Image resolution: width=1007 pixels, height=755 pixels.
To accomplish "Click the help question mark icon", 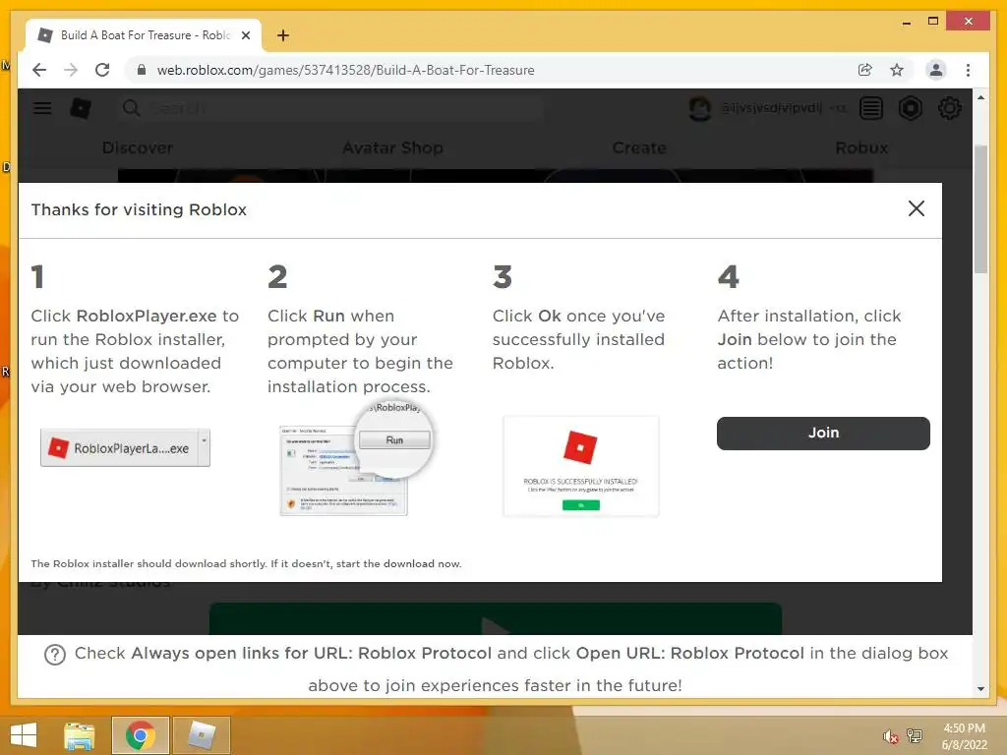I will [x=55, y=654].
